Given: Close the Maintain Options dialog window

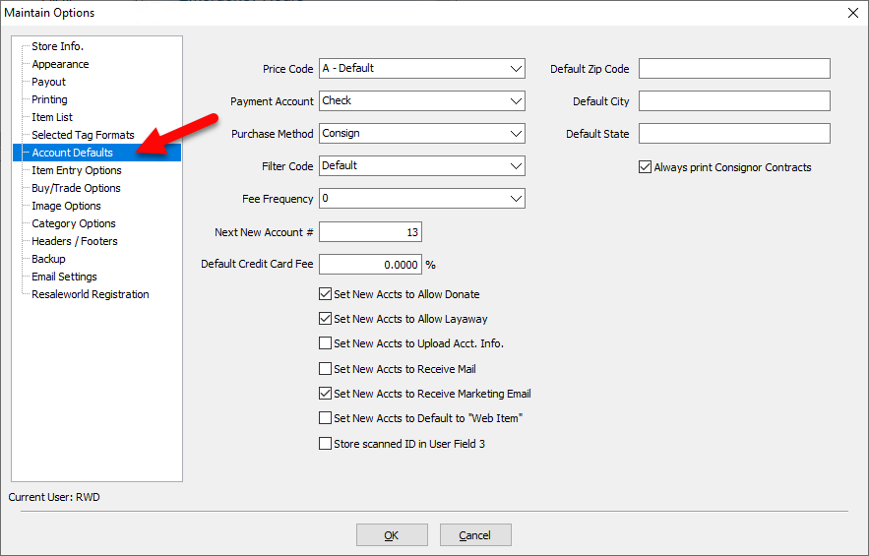Looking at the screenshot, I should tap(852, 13).
